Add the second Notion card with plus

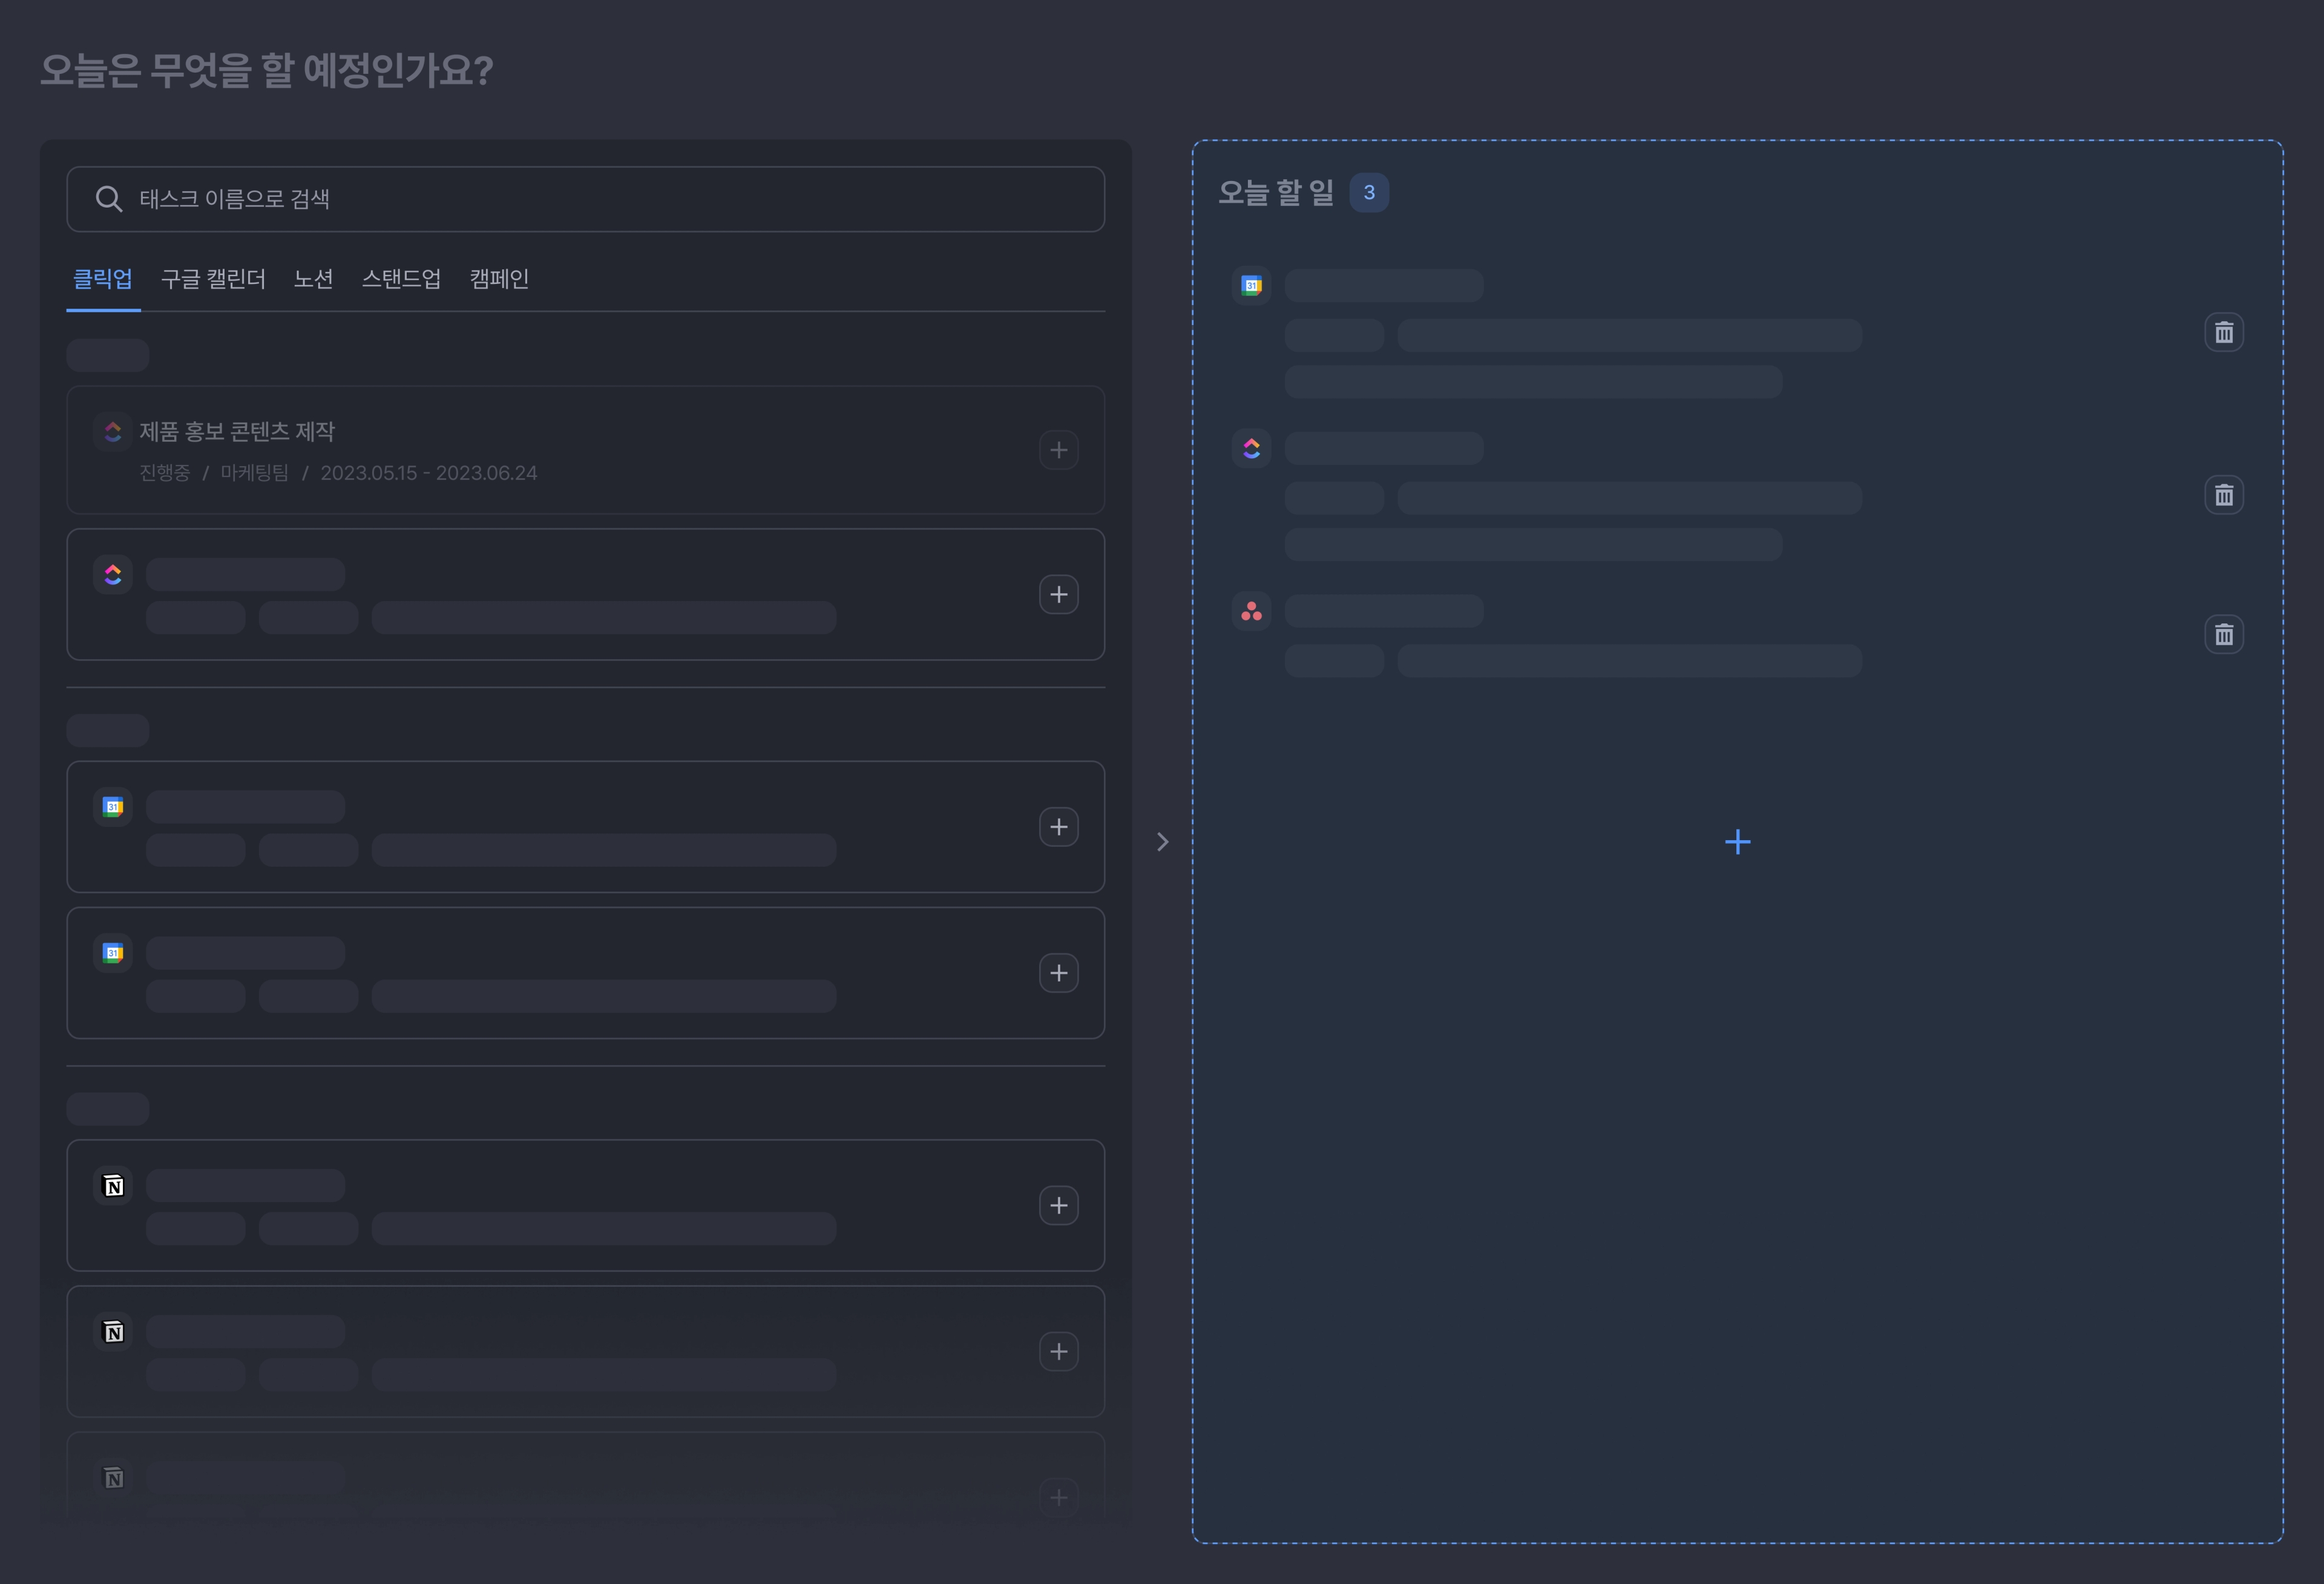pyautogui.click(x=1059, y=1352)
